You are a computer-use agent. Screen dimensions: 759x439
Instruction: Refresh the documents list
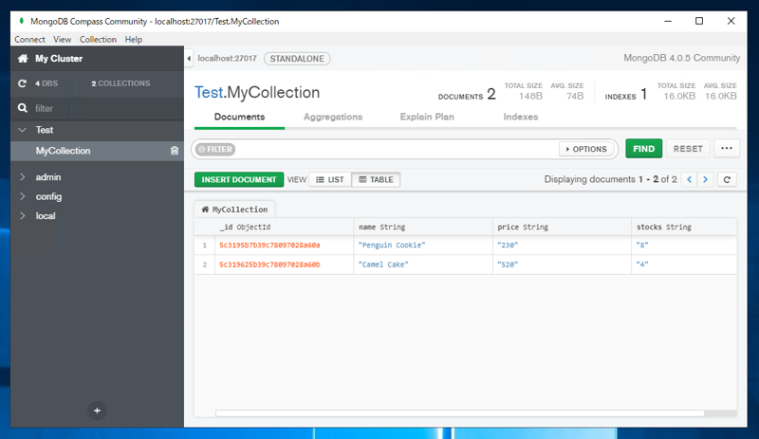pos(727,179)
